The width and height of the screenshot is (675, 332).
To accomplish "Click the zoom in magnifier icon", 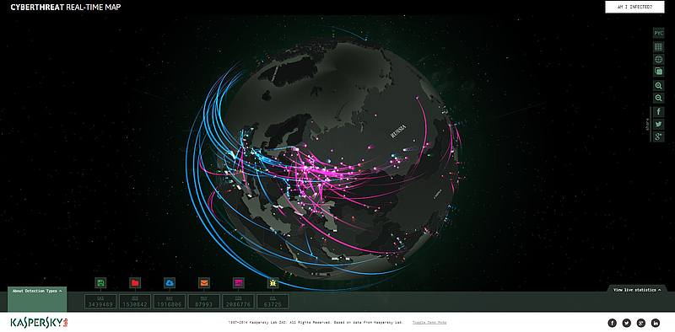I will [x=658, y=86].
